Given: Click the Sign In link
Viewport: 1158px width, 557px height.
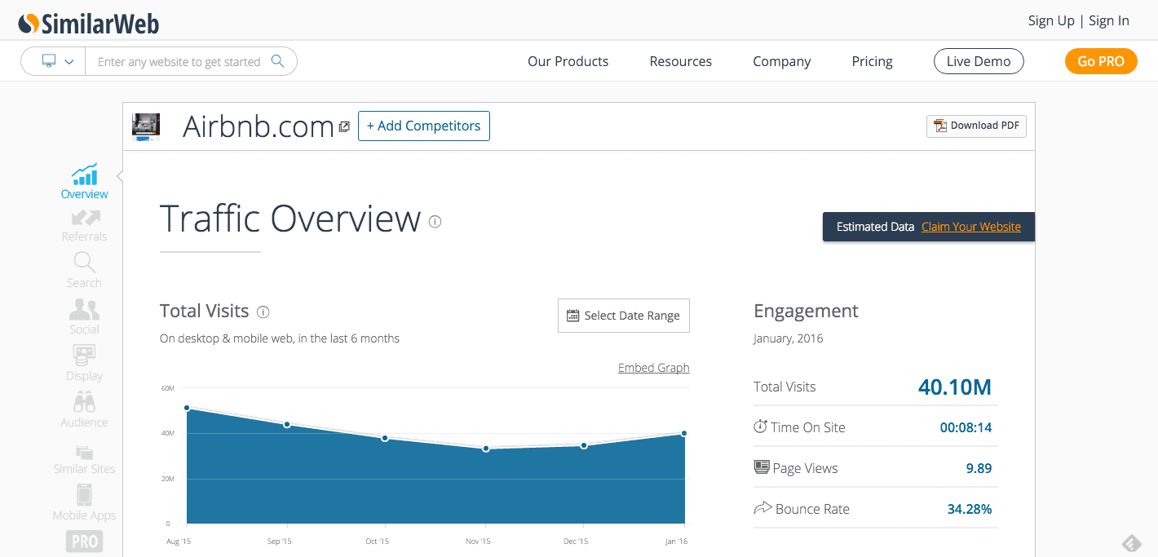Looking at the screenshot, I should click(1109, 21).
